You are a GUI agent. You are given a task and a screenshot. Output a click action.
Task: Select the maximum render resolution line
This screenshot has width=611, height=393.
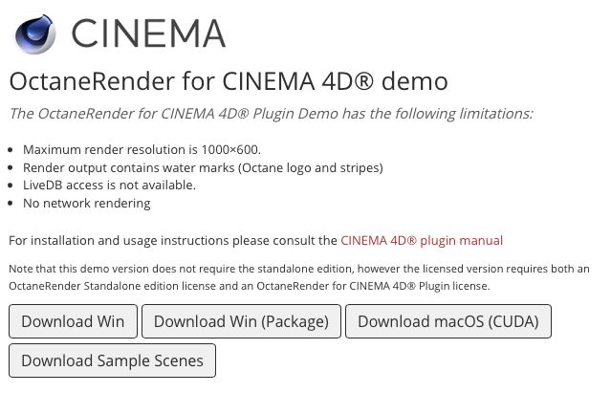142,150
